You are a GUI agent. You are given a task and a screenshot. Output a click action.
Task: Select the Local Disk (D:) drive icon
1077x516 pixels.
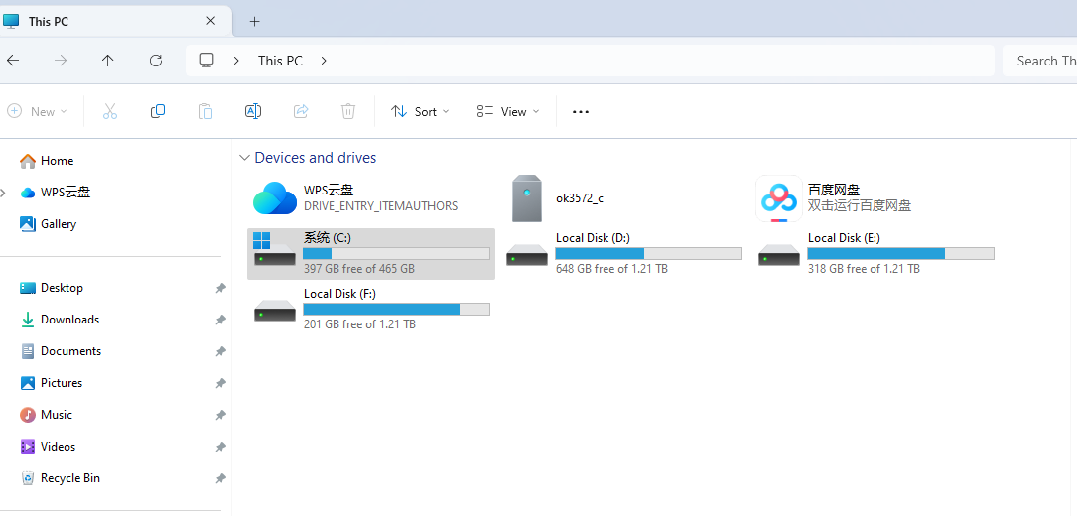(527, 256)
